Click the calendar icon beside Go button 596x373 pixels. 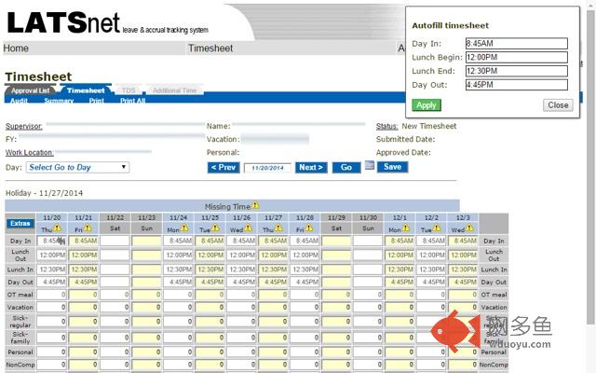(x=369, y=166)
